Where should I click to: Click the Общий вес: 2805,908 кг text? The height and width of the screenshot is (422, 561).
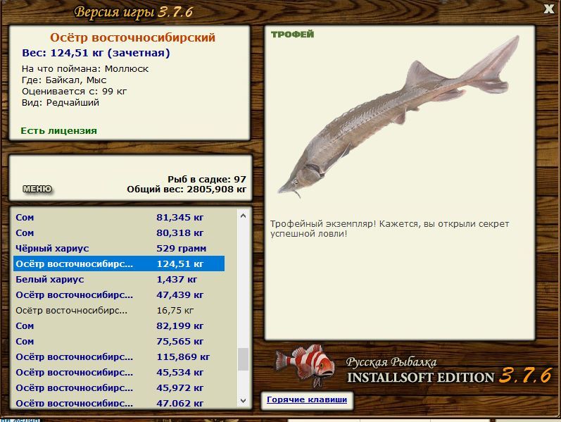click(187, 189)
